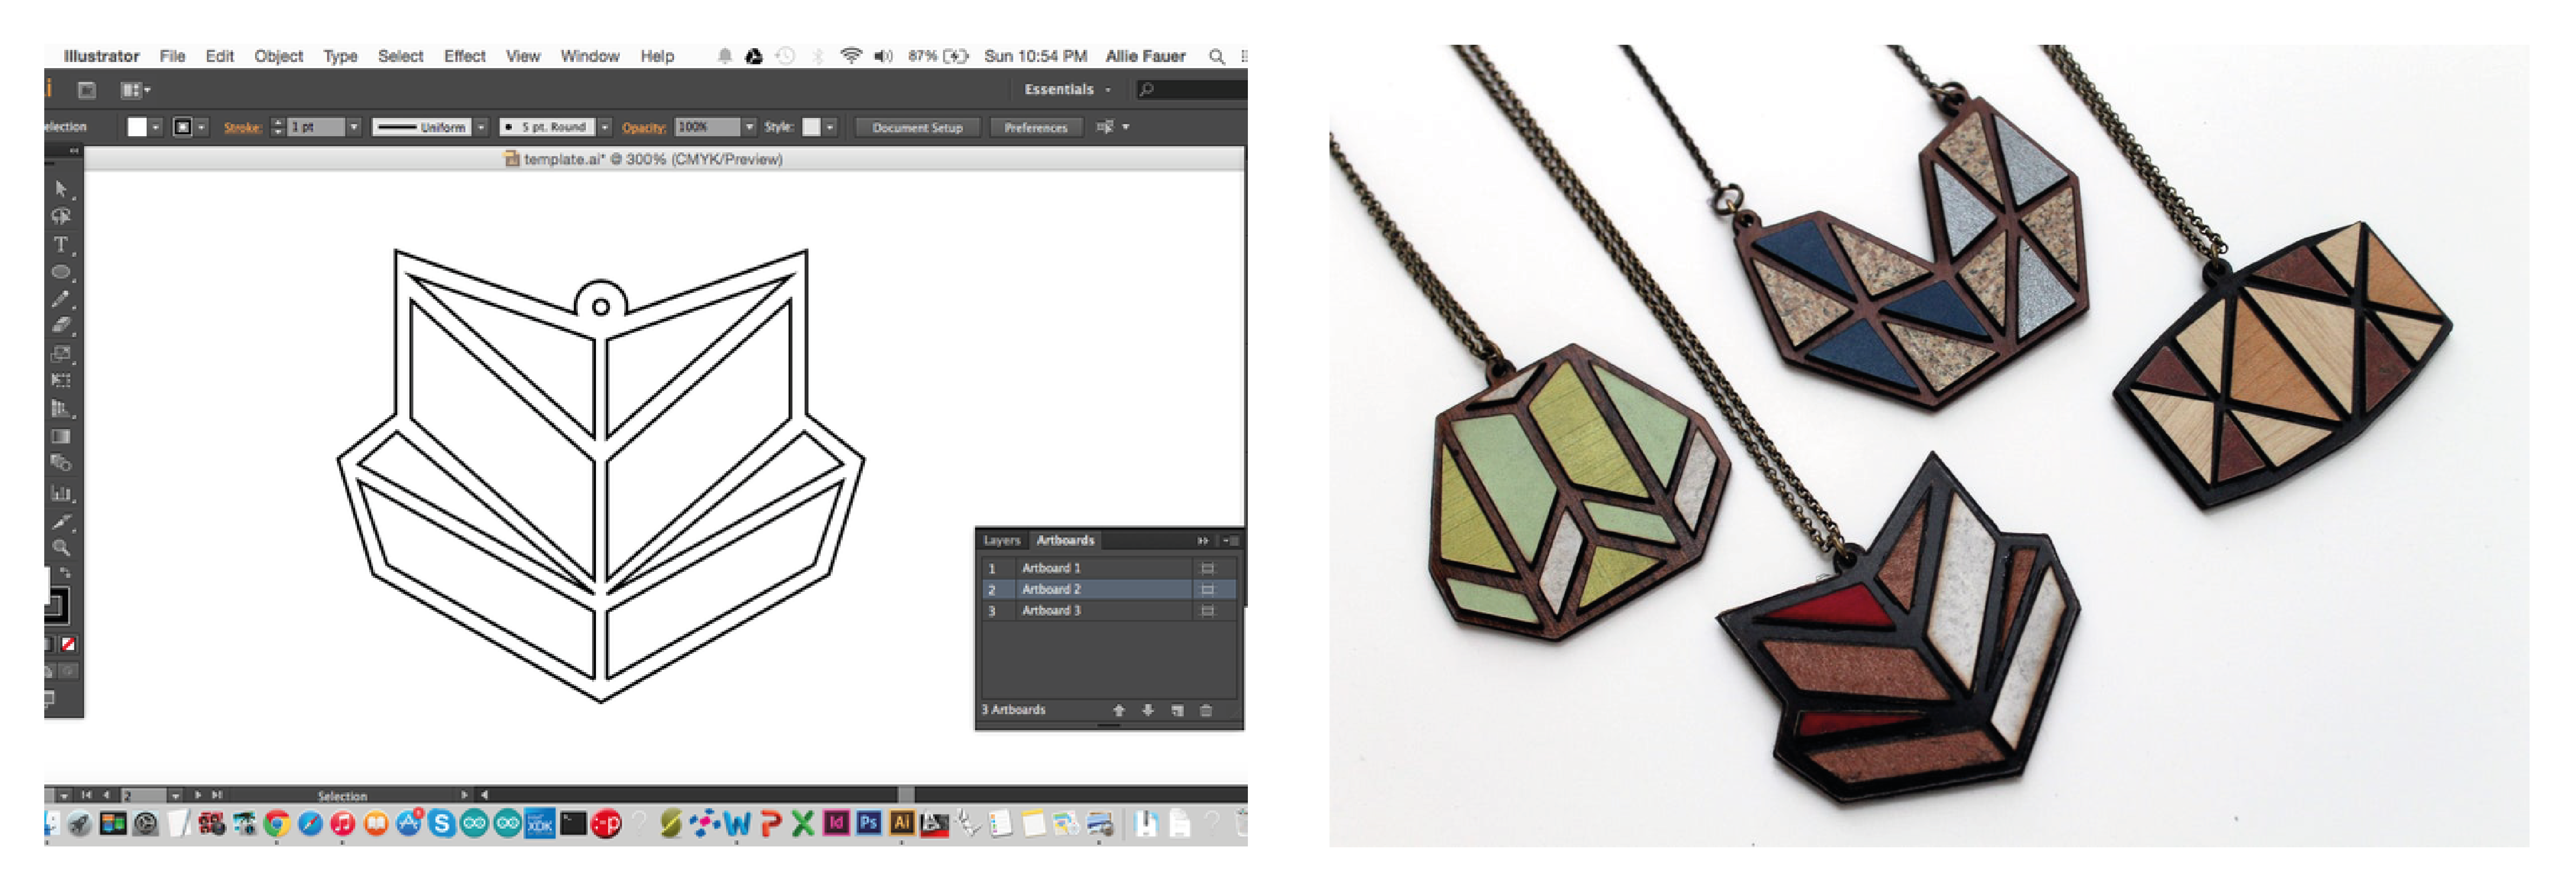Screen dimensions: 2576x892
Task: Open the Edit menu
Action: click(219, 56)
